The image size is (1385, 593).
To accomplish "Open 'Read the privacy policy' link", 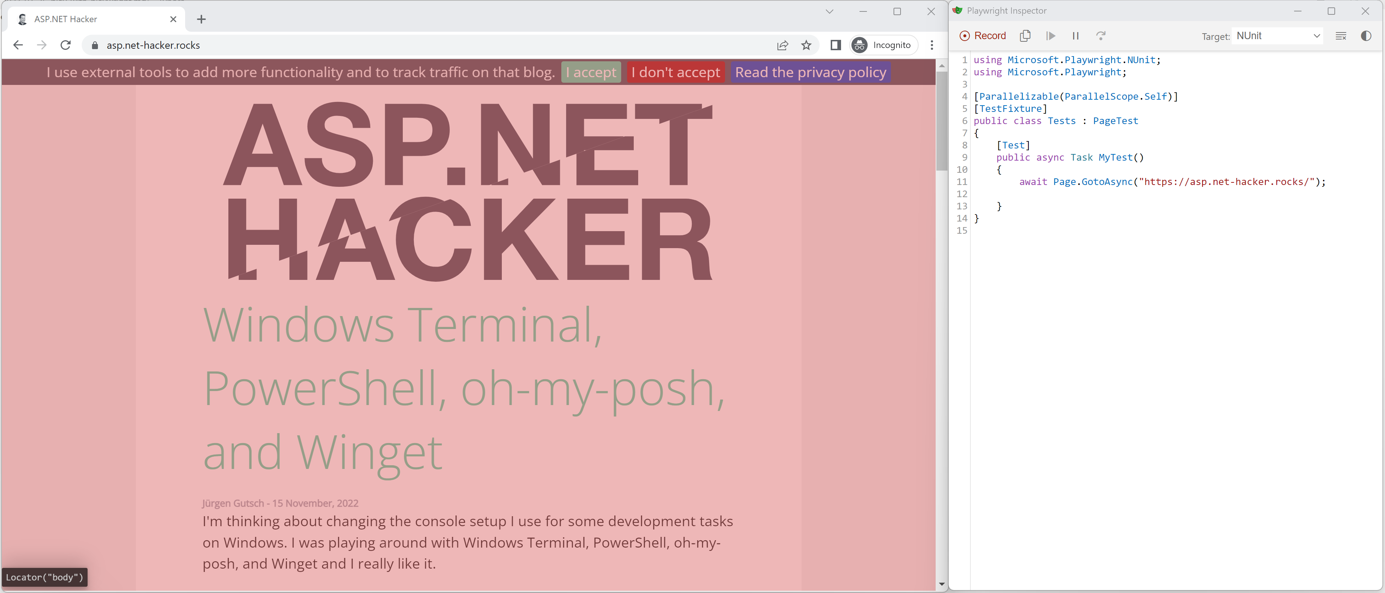I will coord(810,72).
